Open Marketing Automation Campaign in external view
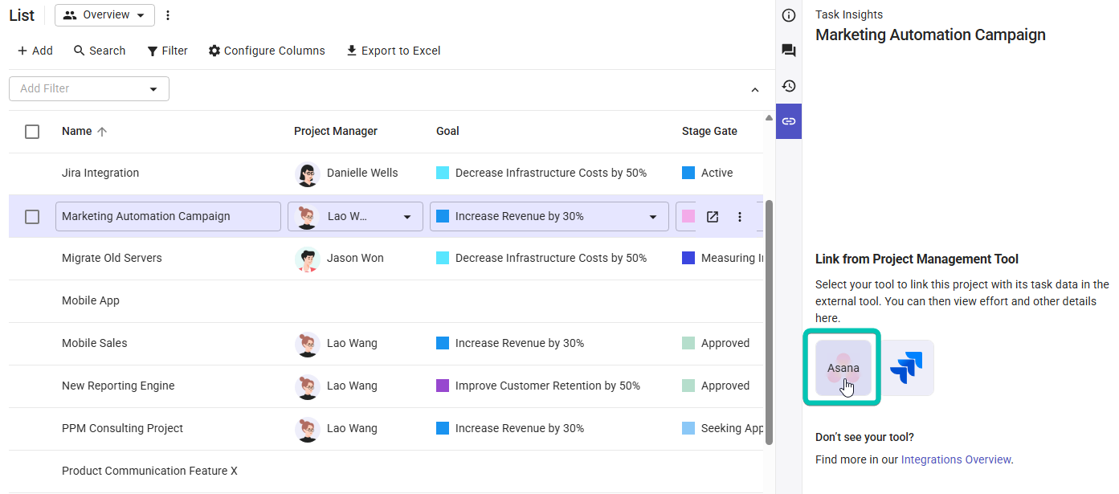Image resolution: width=1119 pixels, height=494 pixels. click(712, 216)
